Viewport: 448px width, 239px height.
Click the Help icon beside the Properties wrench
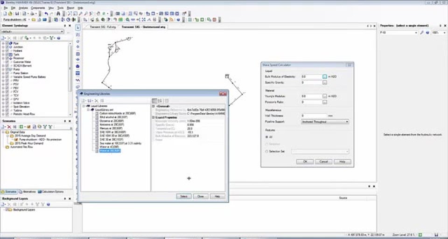(427, 33)
